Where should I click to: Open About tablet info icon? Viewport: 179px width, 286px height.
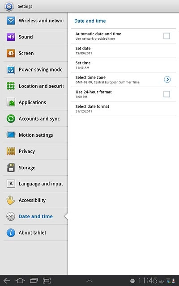(11, 233)
